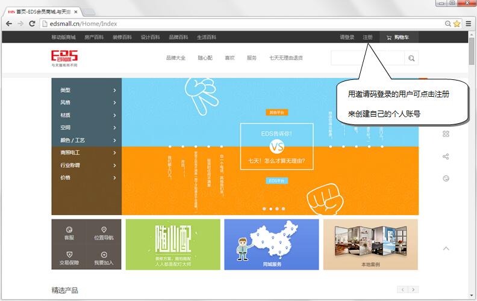Expand the 类型 category row

point(86,90)
